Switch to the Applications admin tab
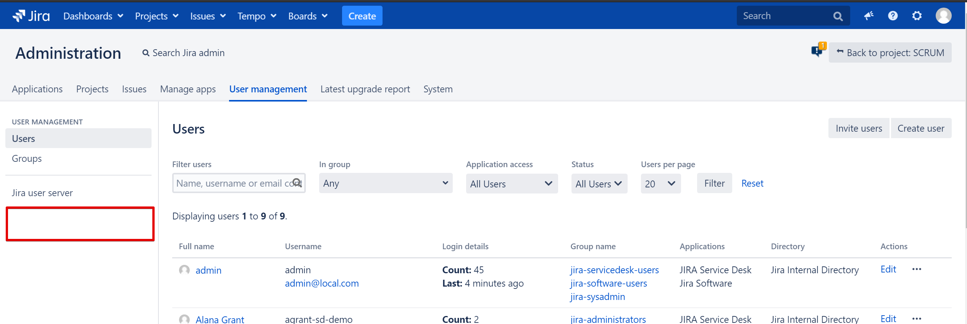This screenshot has height=324, width=967. 37,89
